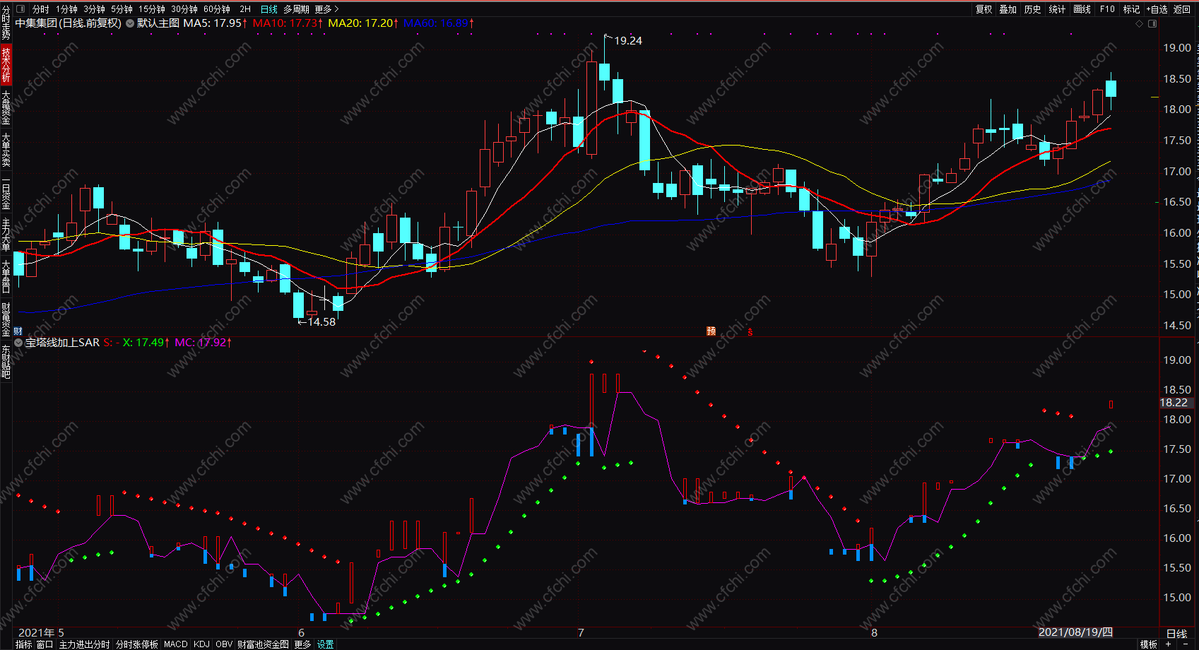
Task: Toggle the left panel layout icon
Action: (x=20, y=9)
